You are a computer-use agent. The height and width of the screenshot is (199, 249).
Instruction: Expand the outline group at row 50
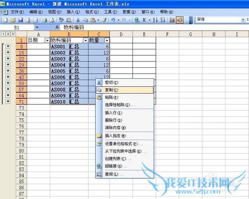click(8, 83)
